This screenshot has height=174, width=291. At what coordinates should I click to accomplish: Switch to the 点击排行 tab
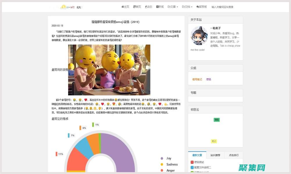[x=235, y=155]
